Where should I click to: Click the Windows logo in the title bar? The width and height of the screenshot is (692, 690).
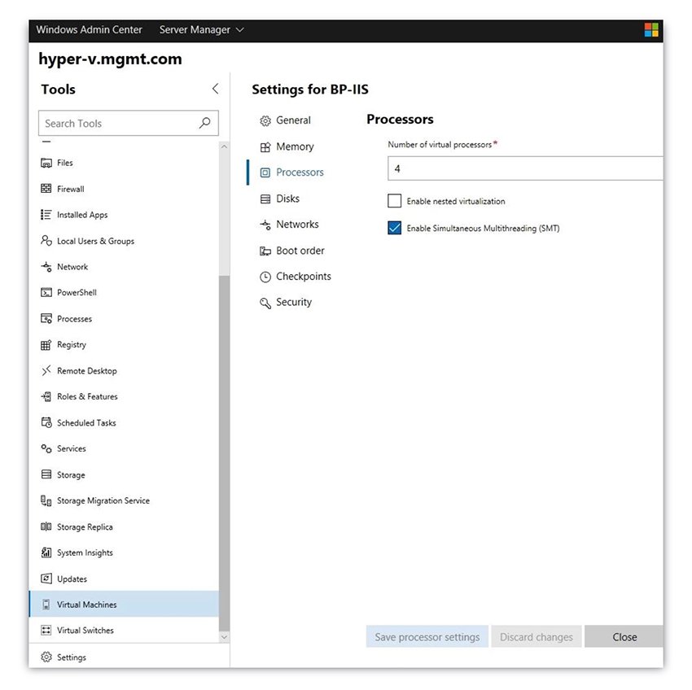[x=651, y=29]
